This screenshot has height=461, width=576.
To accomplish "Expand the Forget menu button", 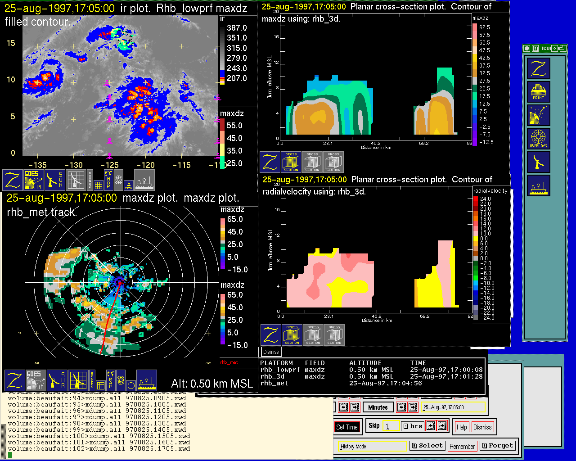I will (x=497, y=446).
